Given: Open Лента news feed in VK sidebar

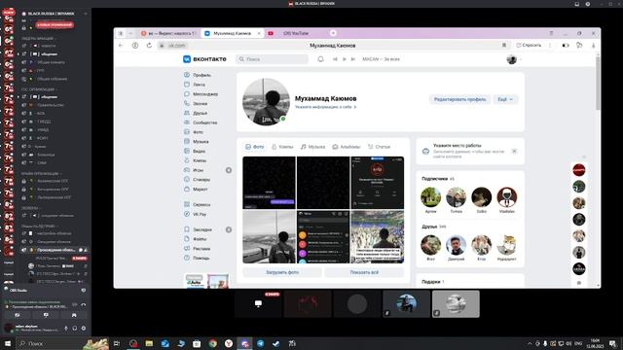Looking at the screenshot, I should (x=195, y=85).
